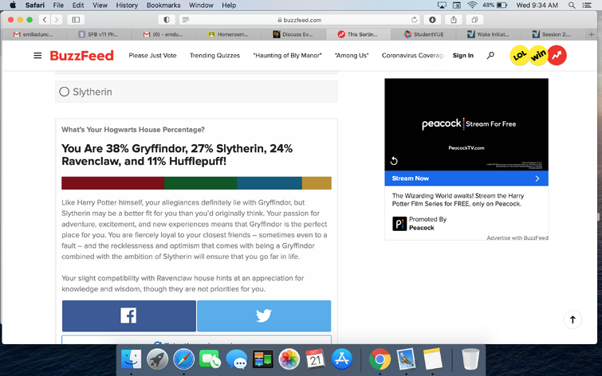Viewport: 602px width, 376px height.
Task: Open the BuzzFeed search magnifier
Action: click(x=490, y=56)
